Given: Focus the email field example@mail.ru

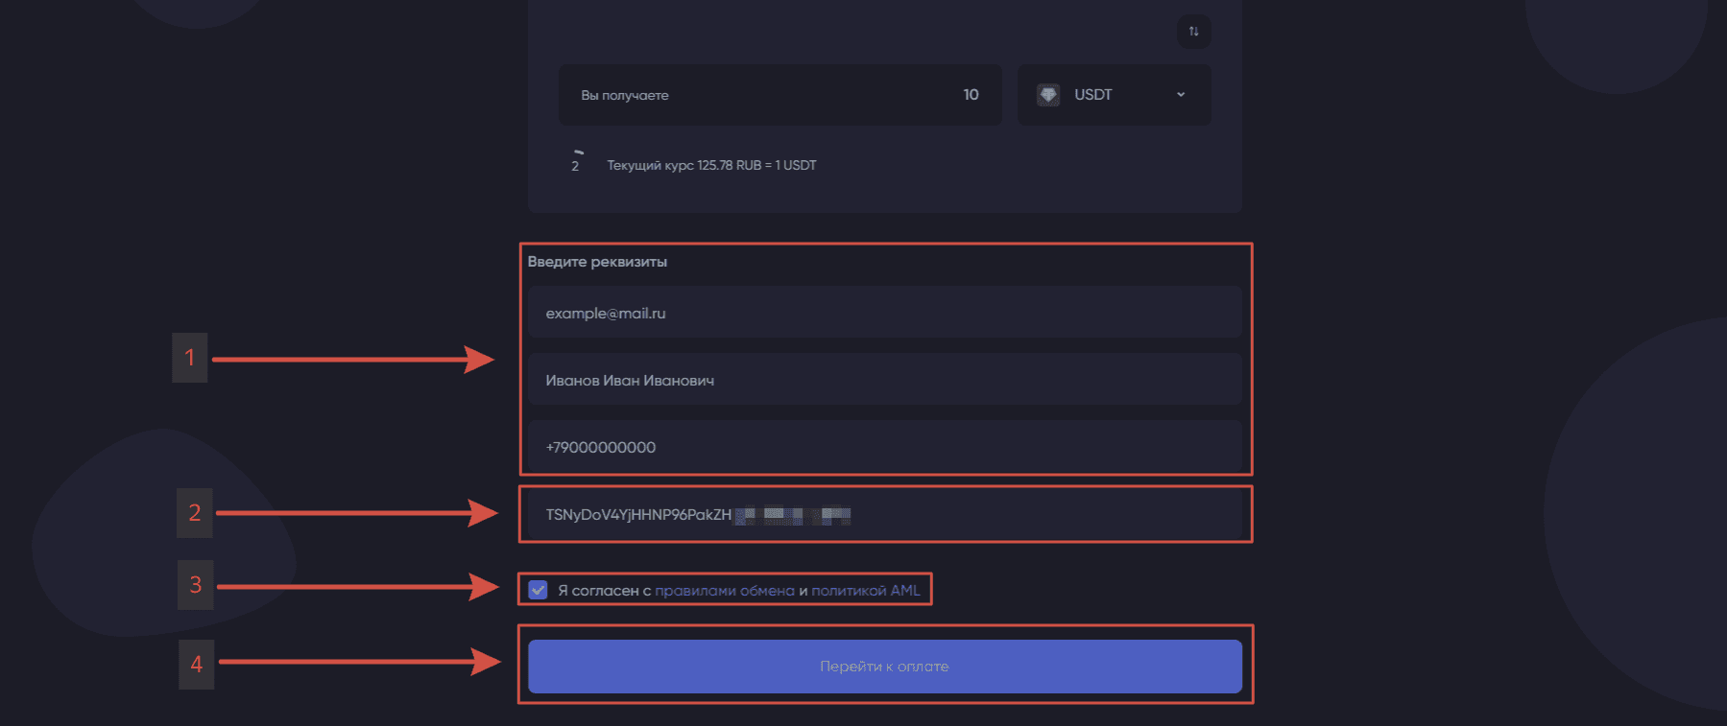Looking at the screenshot, I should point(885,313).
